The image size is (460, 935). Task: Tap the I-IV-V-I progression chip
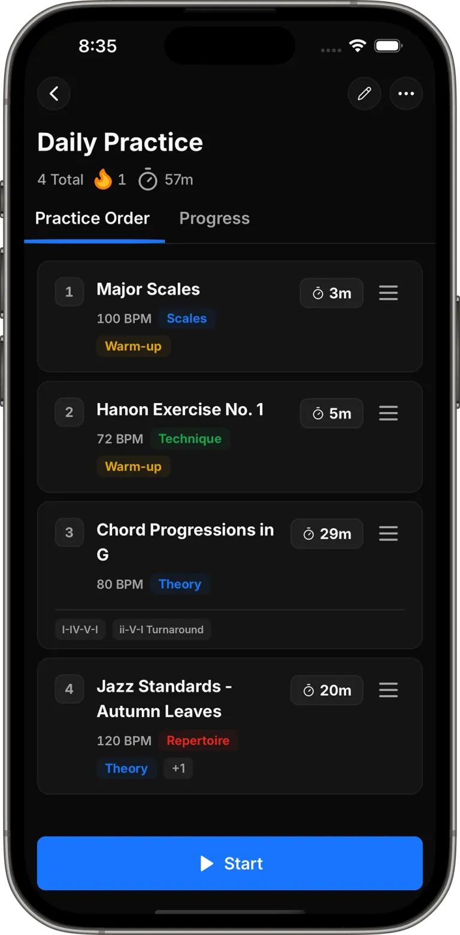tap(80, 630)
